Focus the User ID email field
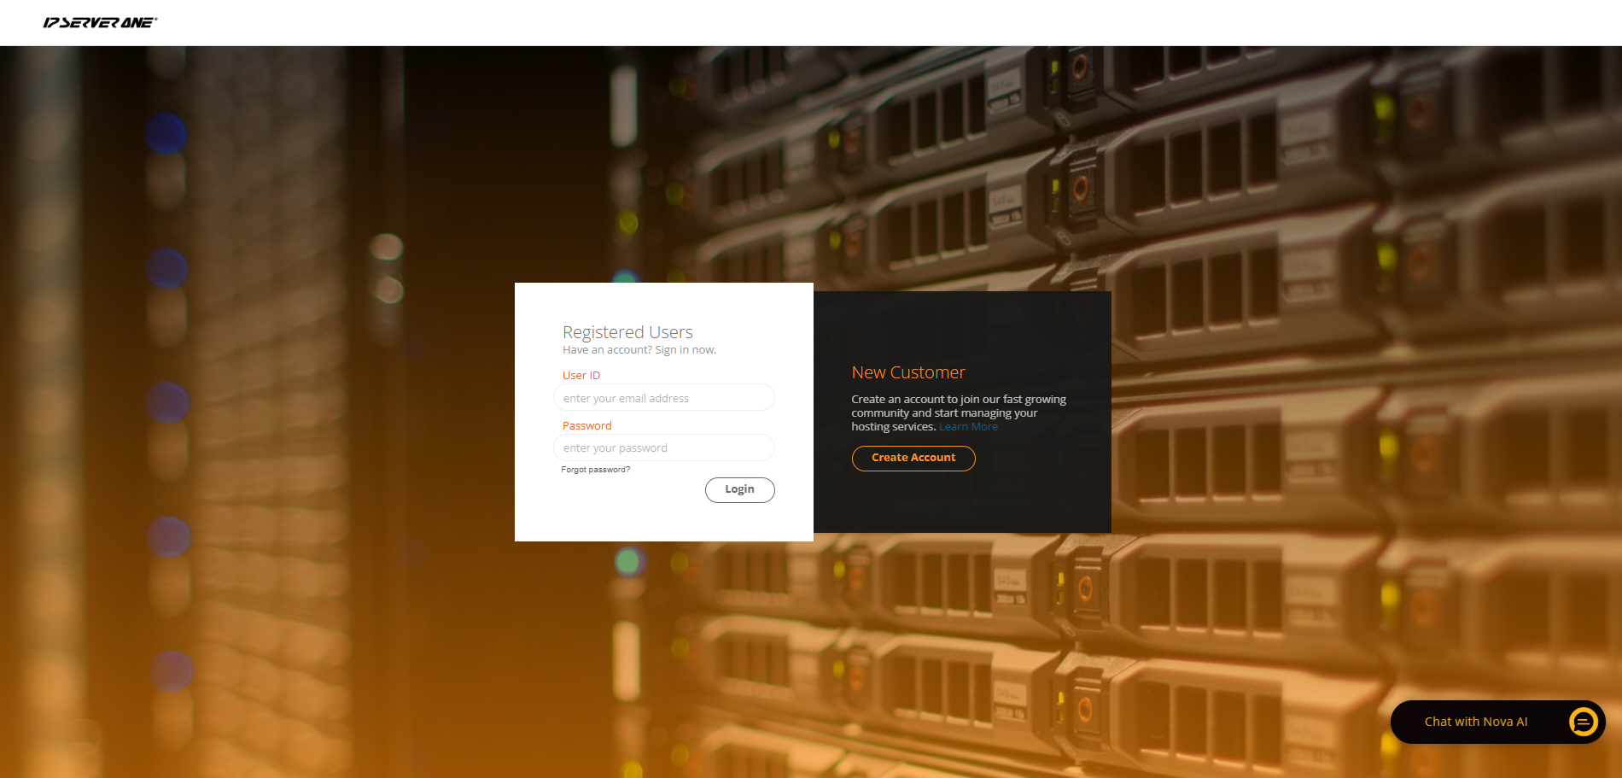1622x778 pixels. click(x=664, y=398)
